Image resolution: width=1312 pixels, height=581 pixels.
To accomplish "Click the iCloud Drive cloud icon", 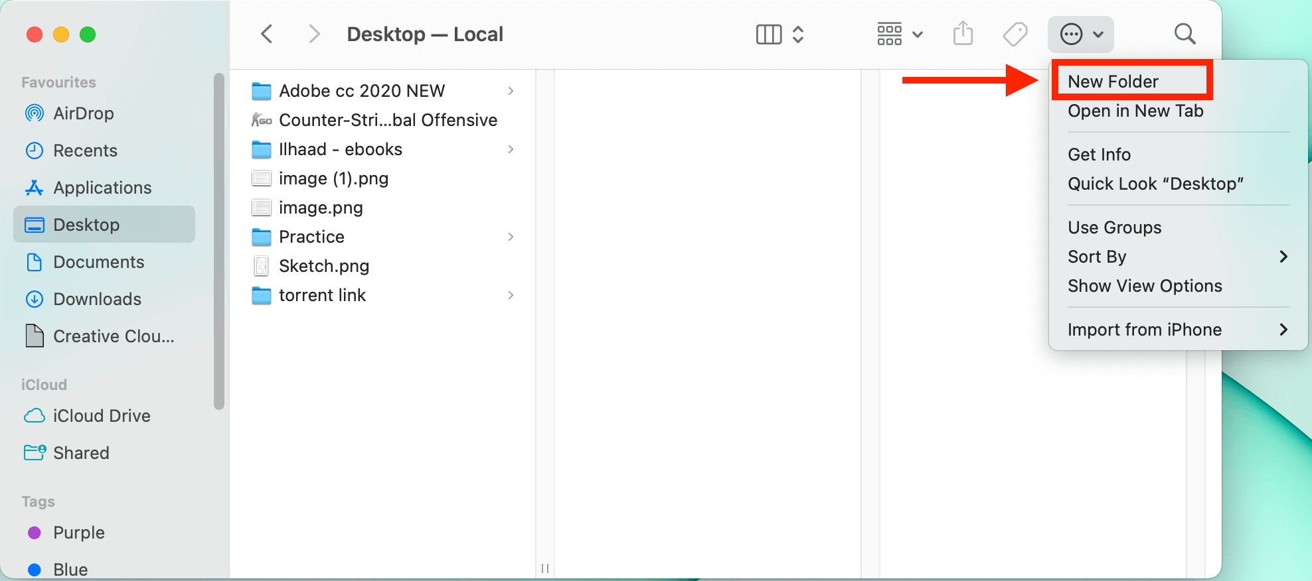I will [35, 416].
